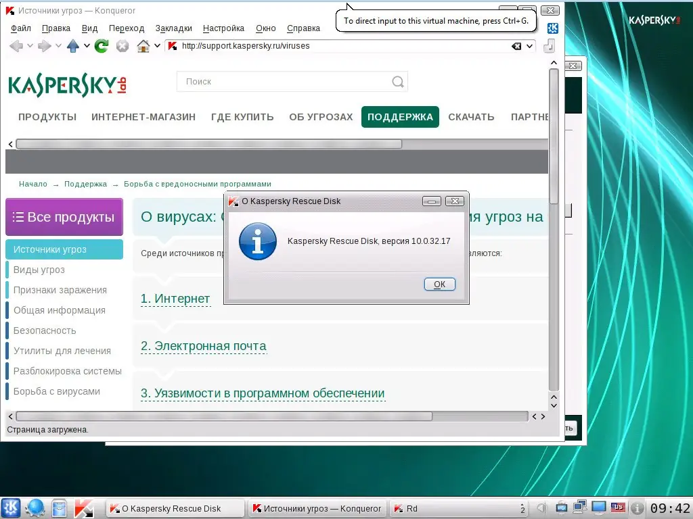Open the back button history dropdown

coord(28,46)
